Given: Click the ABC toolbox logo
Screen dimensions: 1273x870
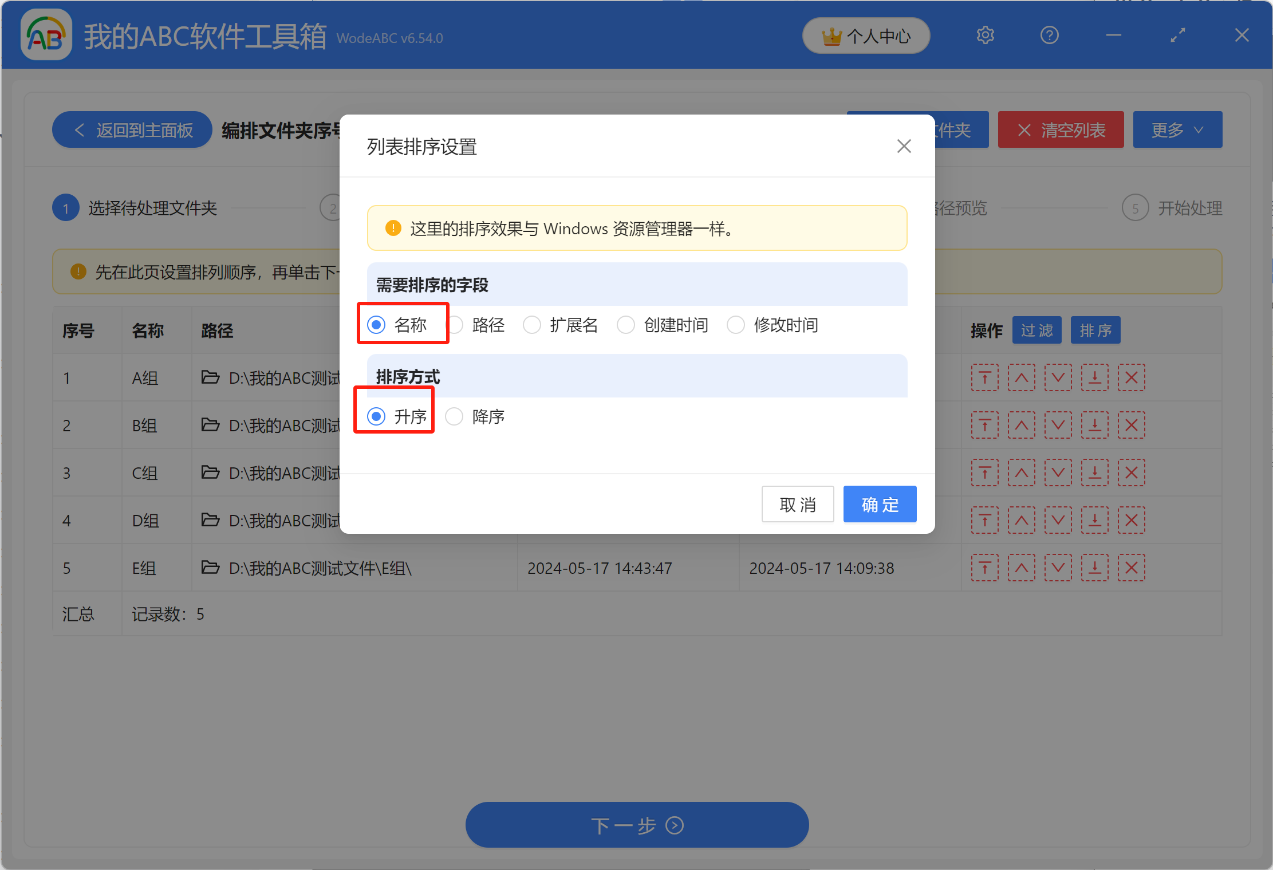Looking at the screenshot, I should tap(46, 34).
